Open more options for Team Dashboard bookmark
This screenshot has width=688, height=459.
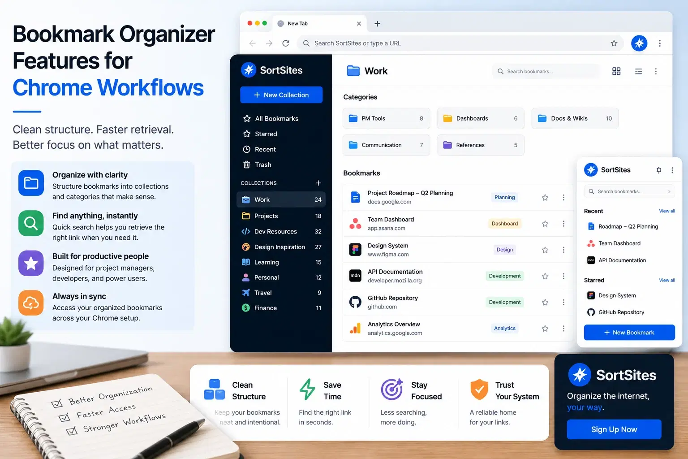[563, 224]
